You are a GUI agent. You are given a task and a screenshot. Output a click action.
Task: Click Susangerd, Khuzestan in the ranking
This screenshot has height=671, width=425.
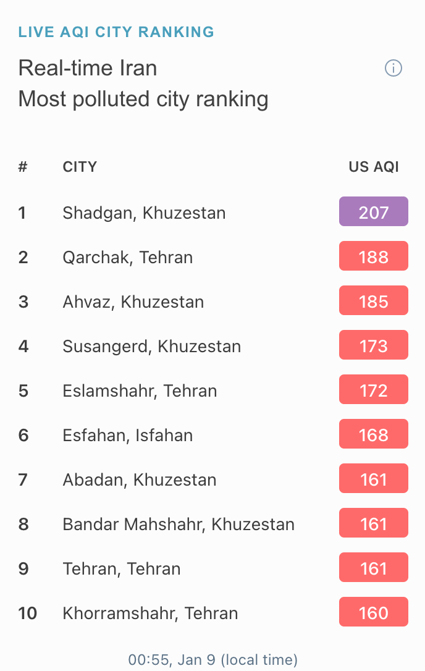(151, 346)
